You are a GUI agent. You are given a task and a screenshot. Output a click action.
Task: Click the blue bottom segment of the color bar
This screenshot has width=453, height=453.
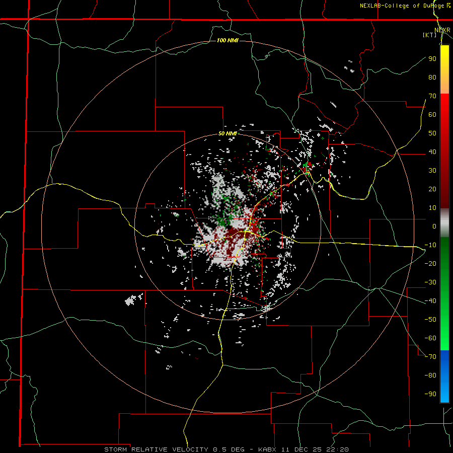tap(444, 376)
